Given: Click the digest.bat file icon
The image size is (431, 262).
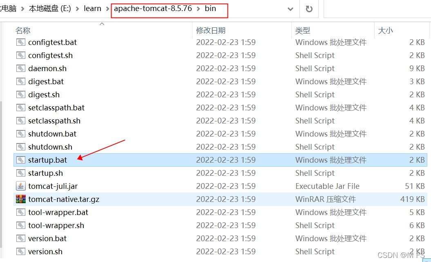Looking at the screenshot, I should pos(20,82).
